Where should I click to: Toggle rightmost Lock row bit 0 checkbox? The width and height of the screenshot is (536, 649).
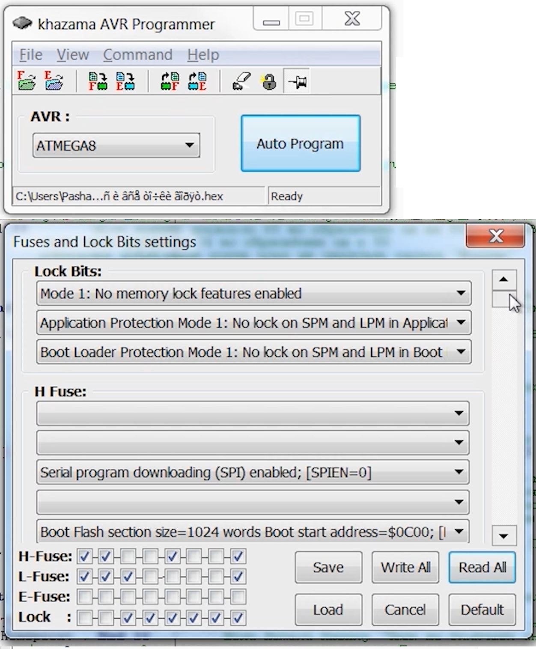click(238, 618)
